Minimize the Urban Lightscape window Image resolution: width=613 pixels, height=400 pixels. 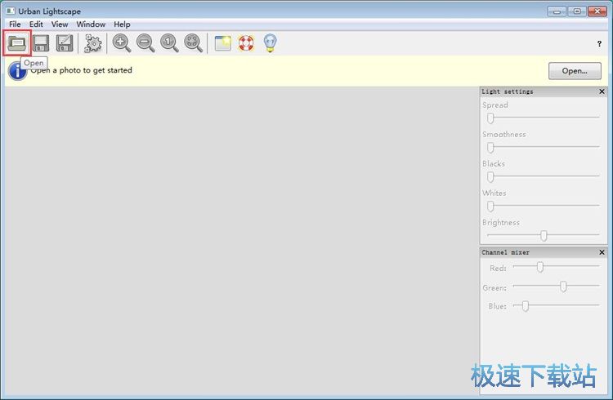point(557,11)
